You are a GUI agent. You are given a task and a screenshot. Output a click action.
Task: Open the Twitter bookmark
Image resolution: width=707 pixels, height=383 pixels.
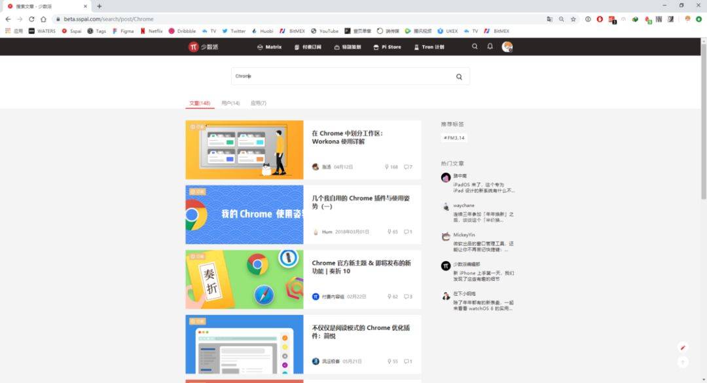234,31
